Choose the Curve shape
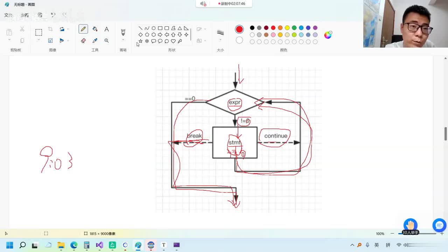Screen dimensions: 448x252 [147, 28]
